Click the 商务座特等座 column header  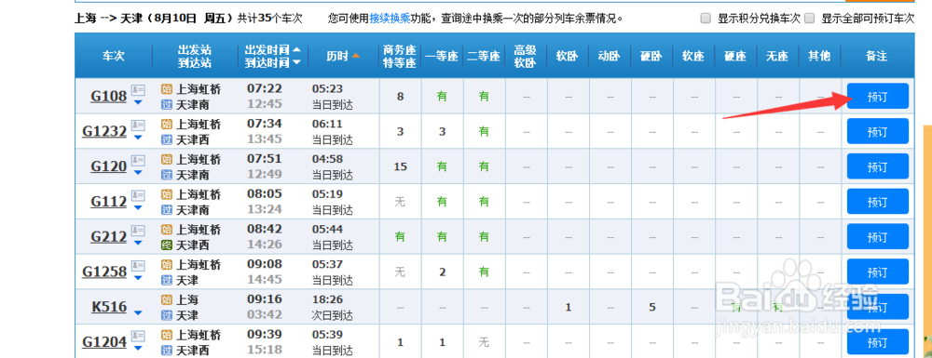click(x=400, y=56)
